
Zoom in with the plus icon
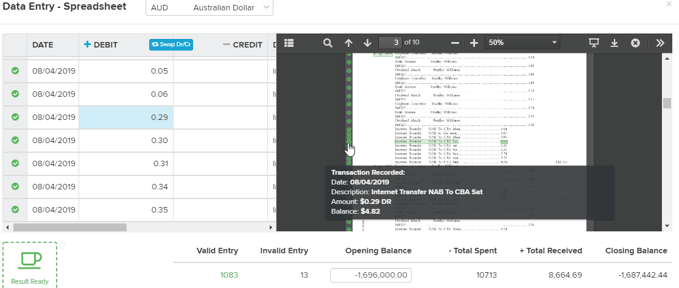(x=474, y=43)
